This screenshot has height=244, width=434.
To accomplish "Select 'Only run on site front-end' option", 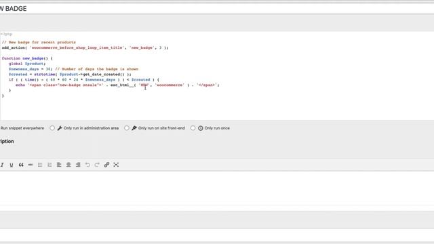I will tap(127, 128).
